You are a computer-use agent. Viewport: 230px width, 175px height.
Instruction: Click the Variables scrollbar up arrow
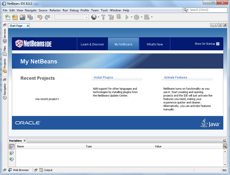coord(225,152)
